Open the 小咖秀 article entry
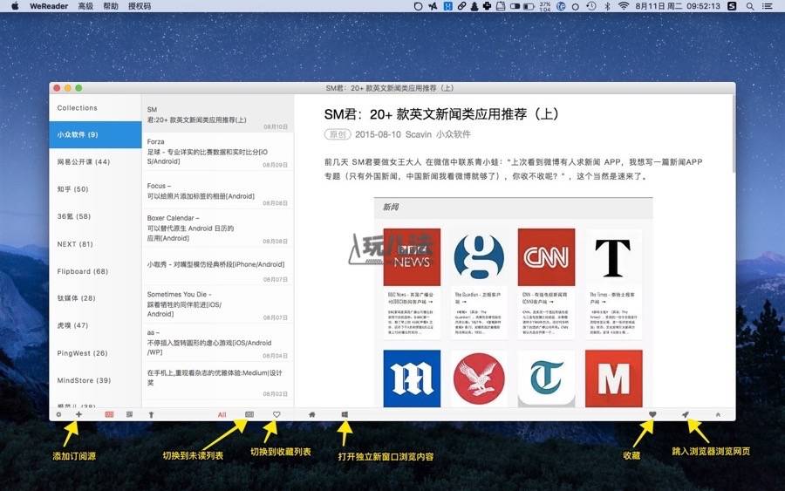This screenshot has height=491, width=785. (x=217, y=266)
